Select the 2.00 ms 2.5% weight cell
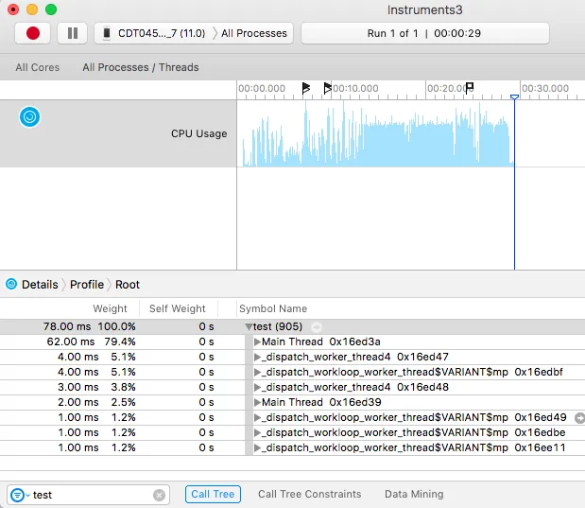This screenshot has width=585, height=508. pos(96,402)
